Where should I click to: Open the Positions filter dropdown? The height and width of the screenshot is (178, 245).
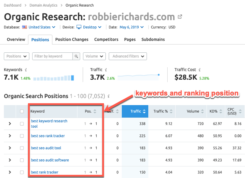16,56
